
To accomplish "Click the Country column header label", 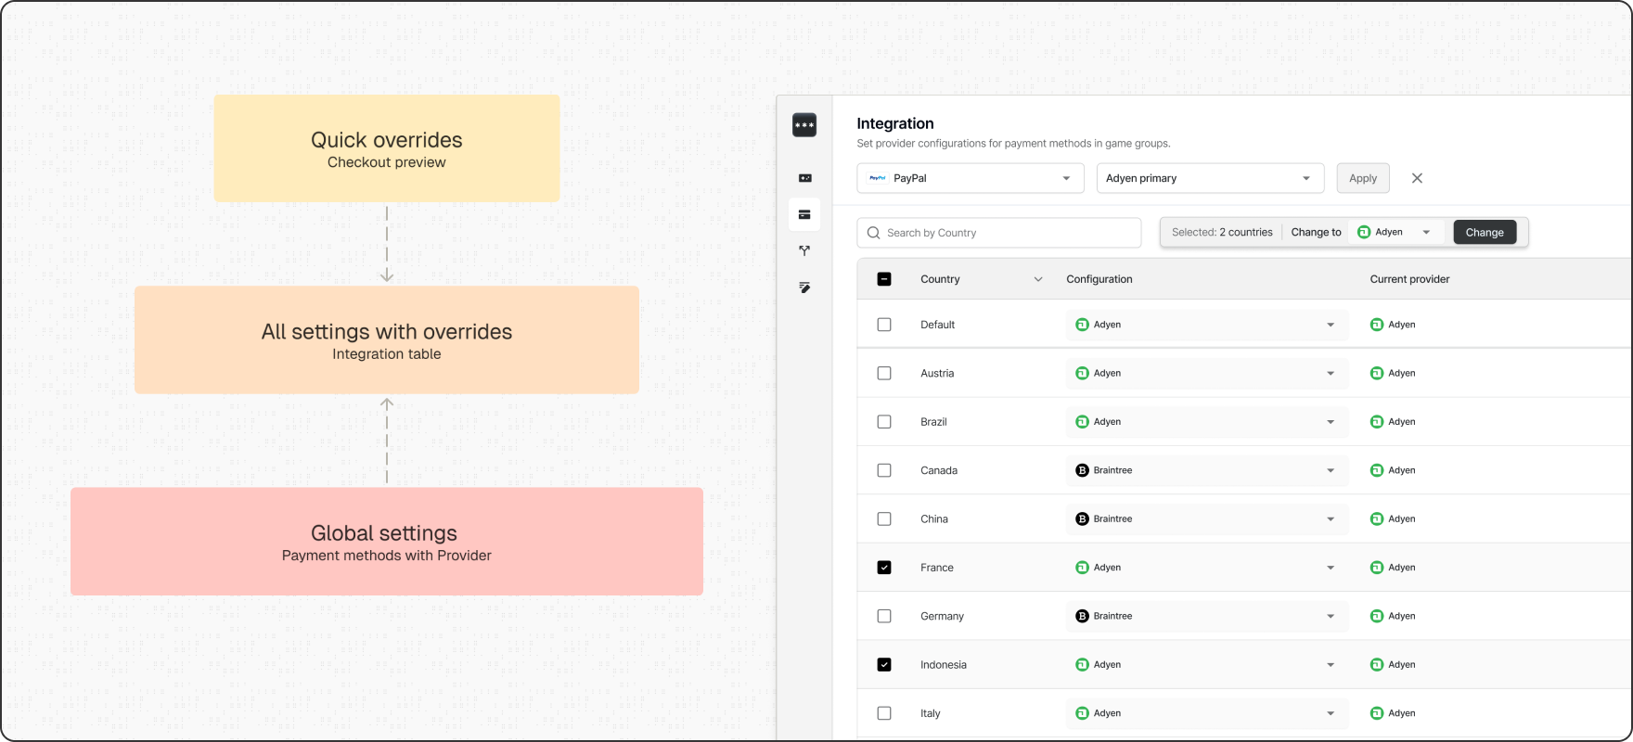I will pos(940,279).
